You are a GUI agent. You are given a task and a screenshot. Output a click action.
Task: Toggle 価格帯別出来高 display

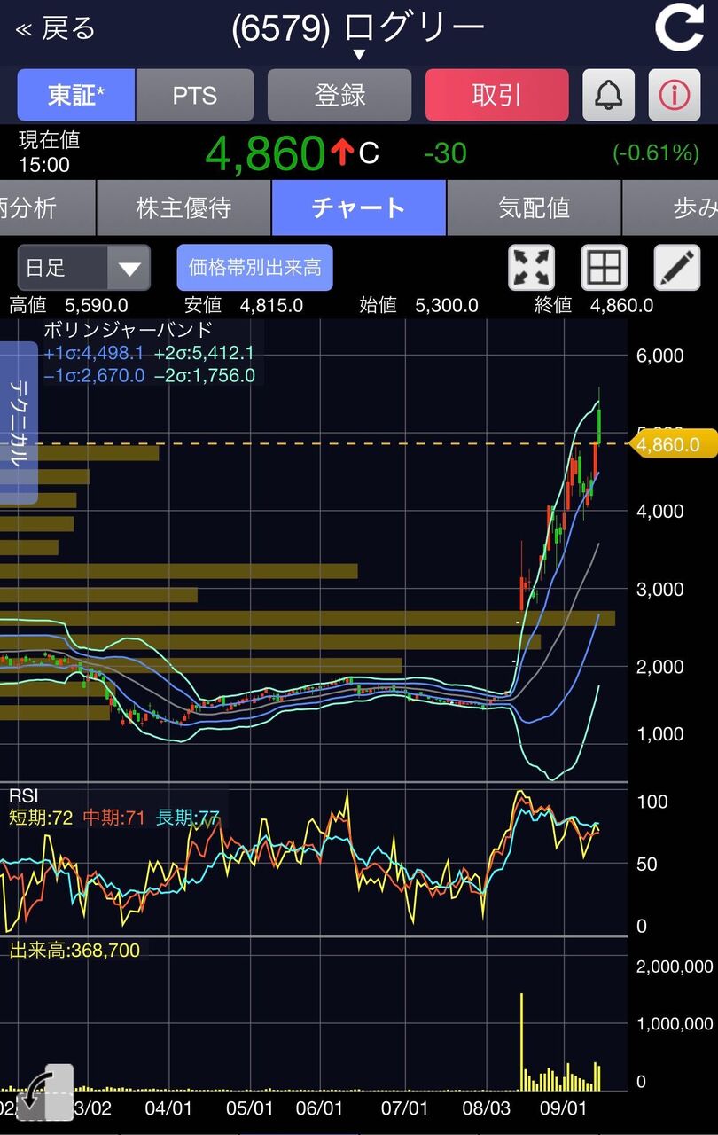tap(255, 267)
